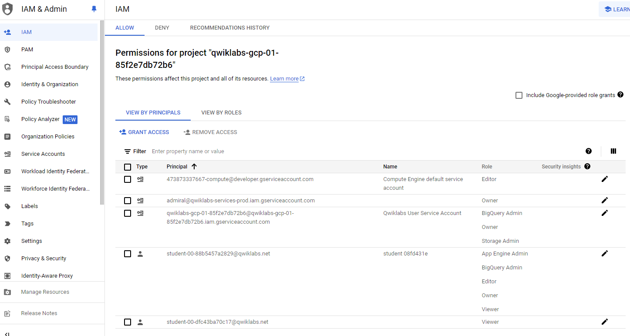Click the help icon next to Google-provided role grants
The image size is (630, 336).
point(620,94)
